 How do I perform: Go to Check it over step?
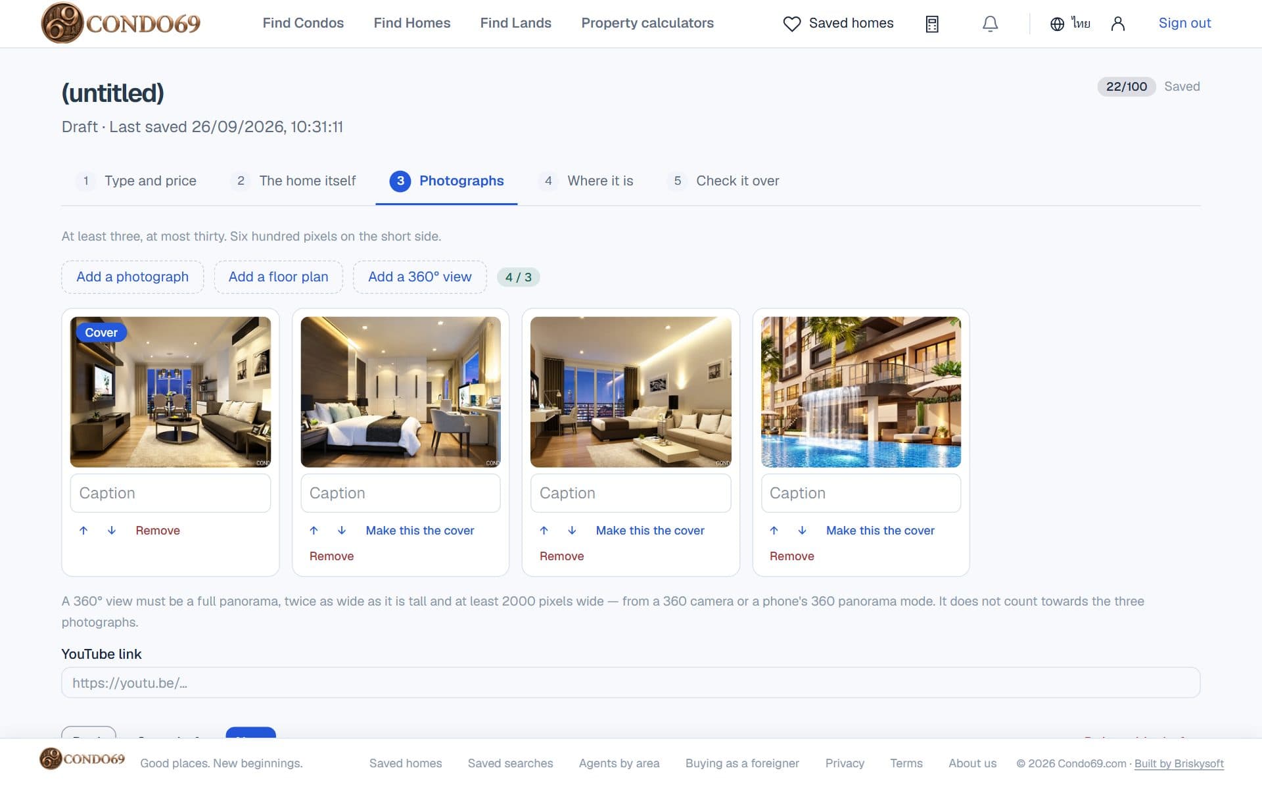723,181
